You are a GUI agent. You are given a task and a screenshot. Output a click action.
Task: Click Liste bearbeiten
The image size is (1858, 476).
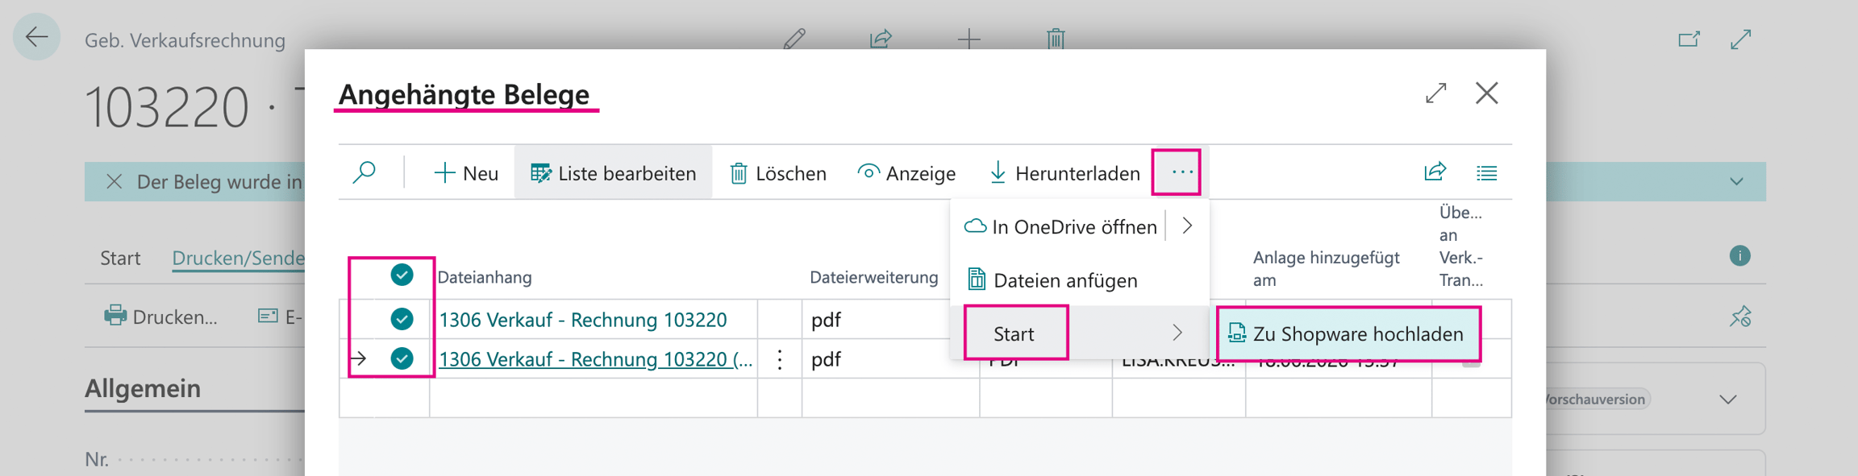613,173
